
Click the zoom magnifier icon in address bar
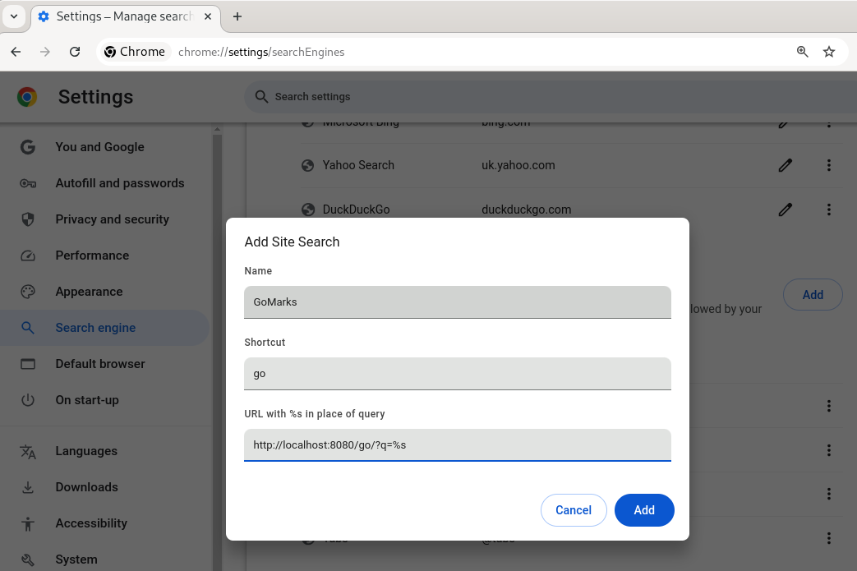(803, 52)
